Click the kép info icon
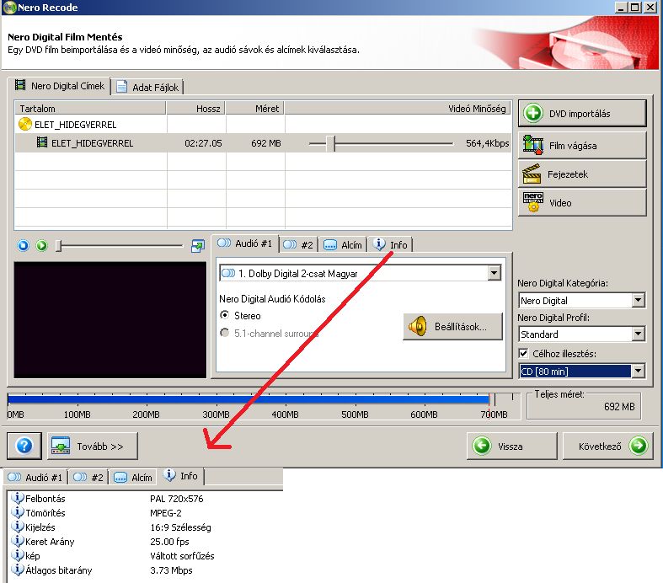 (x=18, y=555)
